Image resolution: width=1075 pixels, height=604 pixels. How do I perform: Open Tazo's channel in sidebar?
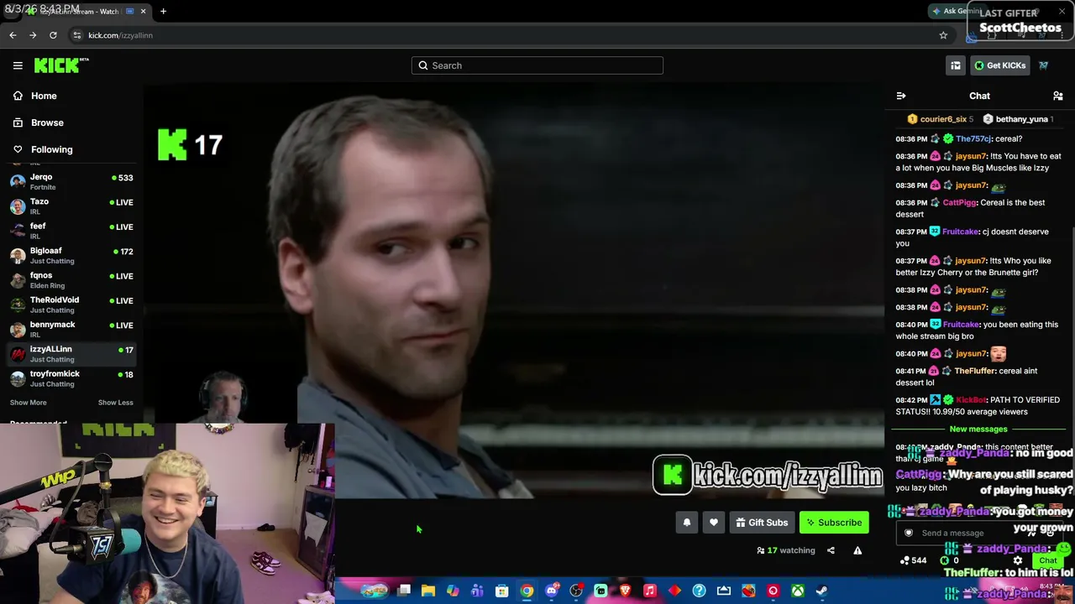(x=71, y=206)
